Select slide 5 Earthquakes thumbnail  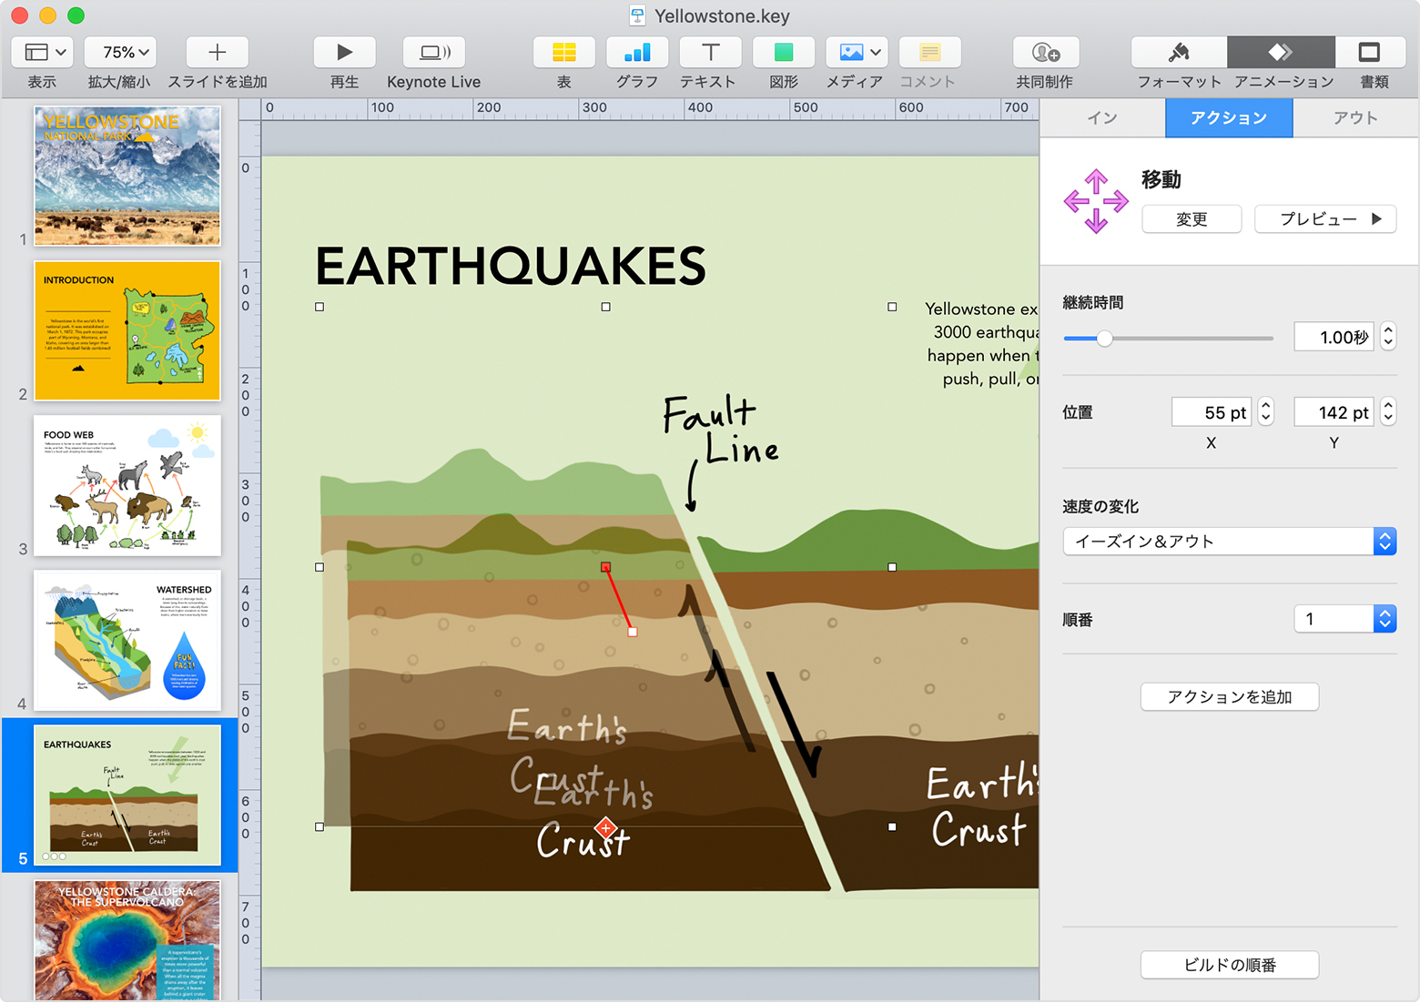[127, 795]
